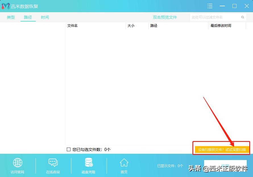
Task: Click the chat bubble icon above 在线咨询
Action: point(53,162)
